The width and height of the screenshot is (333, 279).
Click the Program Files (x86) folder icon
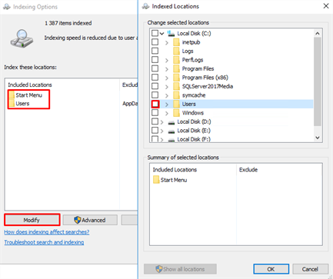pos(176,78)
